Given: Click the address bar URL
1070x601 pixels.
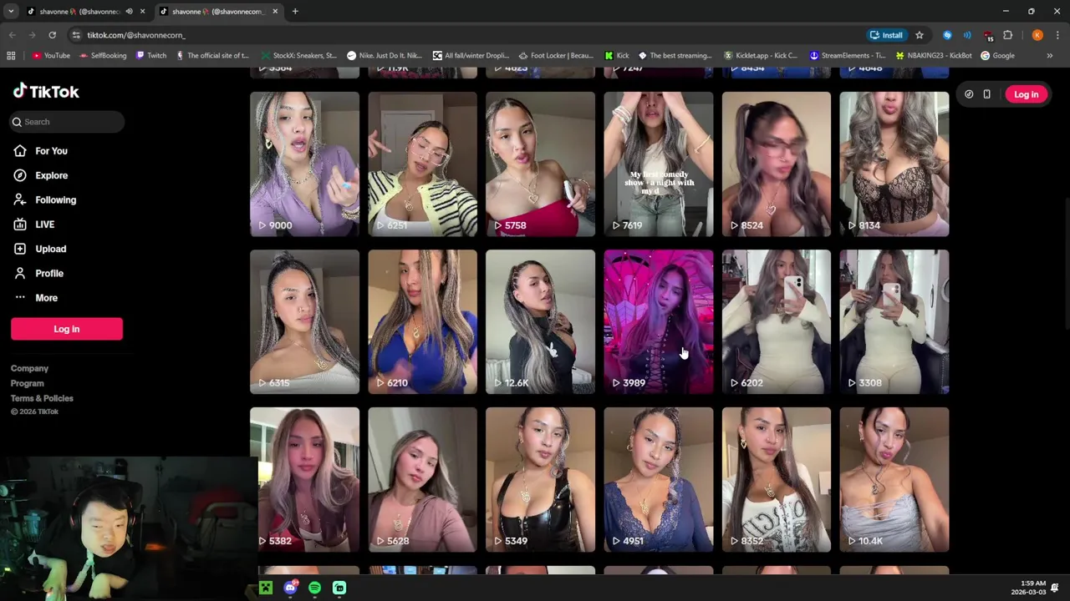Looking at the screenshot, I should tap(136, 35).
